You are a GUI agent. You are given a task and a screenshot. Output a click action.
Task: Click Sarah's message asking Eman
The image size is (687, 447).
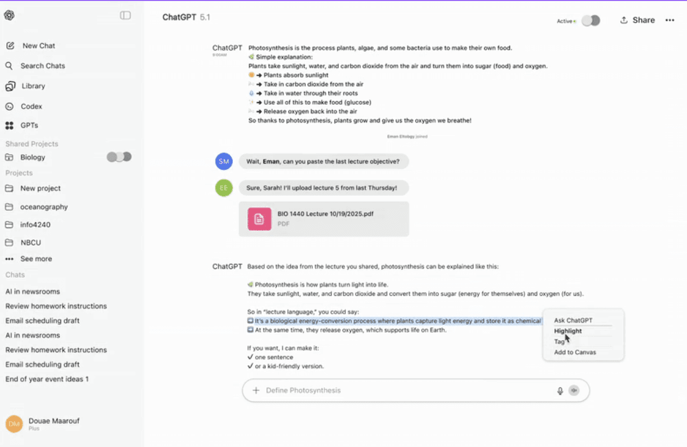[323, 161]
